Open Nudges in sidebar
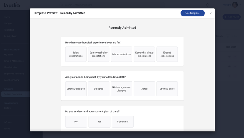The image size is (244, 138). (8, 23)
